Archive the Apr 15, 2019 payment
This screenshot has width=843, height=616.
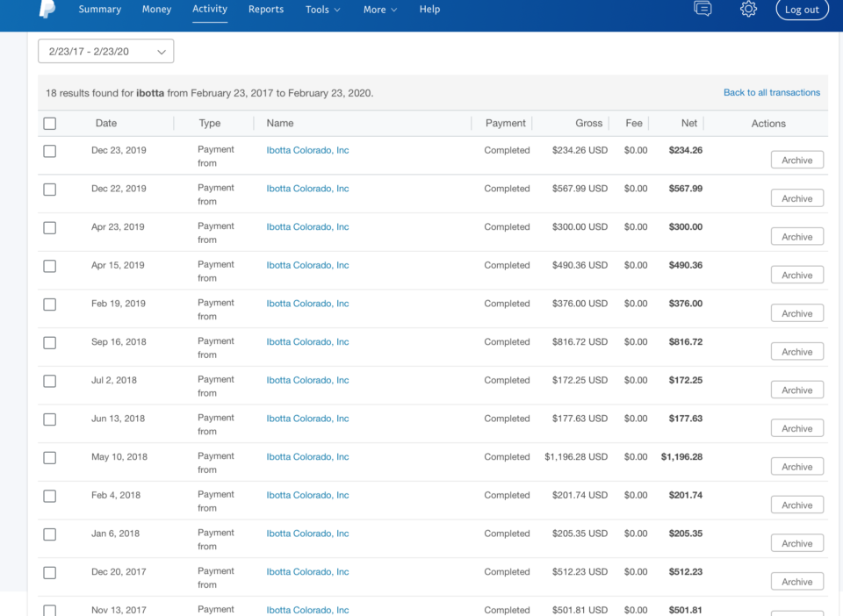pos(796,275)
